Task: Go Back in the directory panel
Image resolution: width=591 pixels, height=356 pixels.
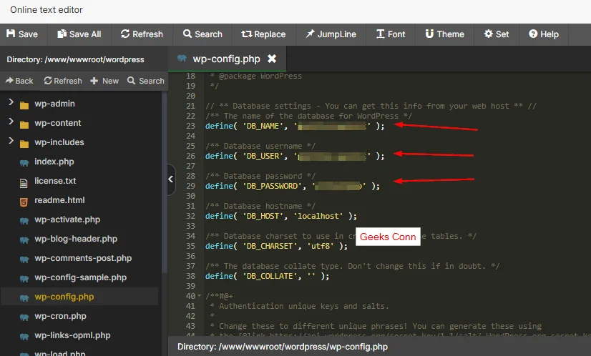Action: pyautogui.click(x=19, y=81)
